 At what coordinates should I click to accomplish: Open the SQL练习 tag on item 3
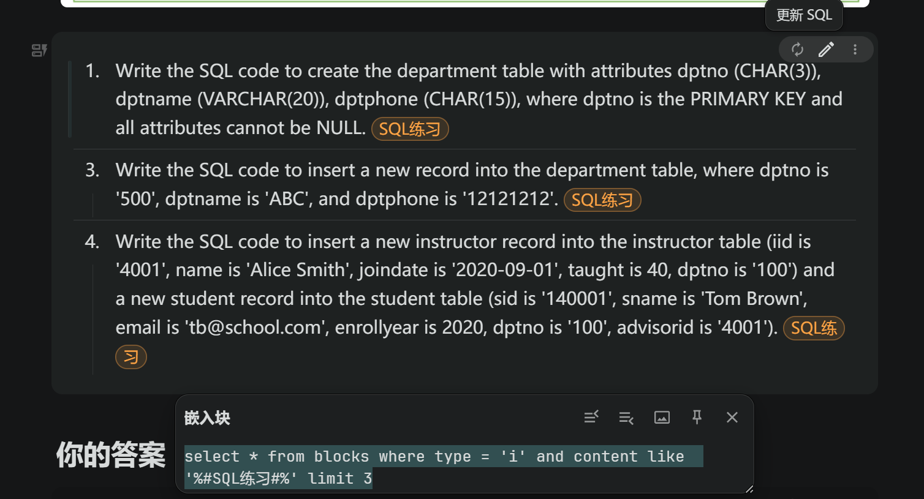[602, 200]
